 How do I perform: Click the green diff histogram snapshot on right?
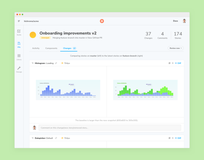pos(145,90)
